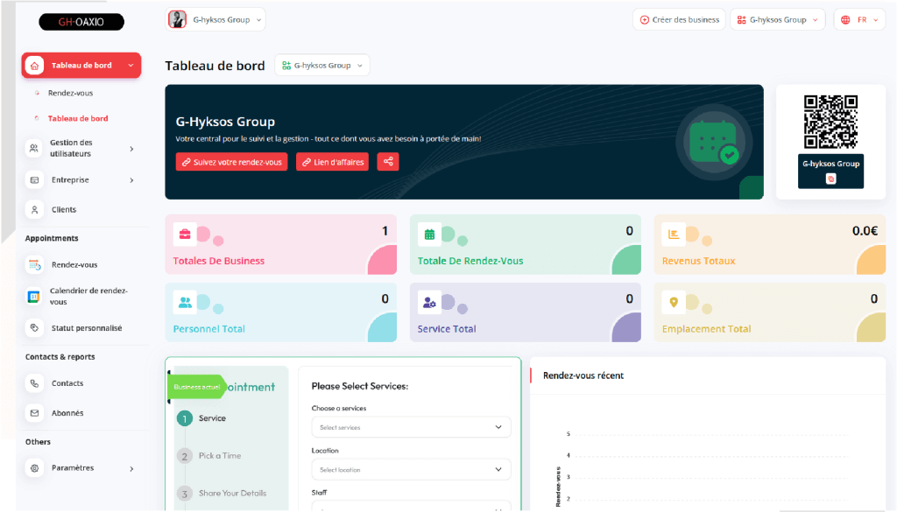Image resolution: width=897 pixels, height=512 pixels.
Task: Click the Paramètres gear icon
Action: [34, 468]
